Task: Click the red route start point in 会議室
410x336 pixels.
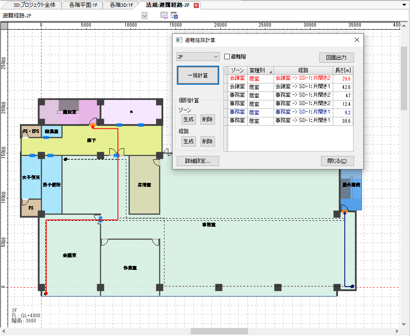Action: click(46, 293)
